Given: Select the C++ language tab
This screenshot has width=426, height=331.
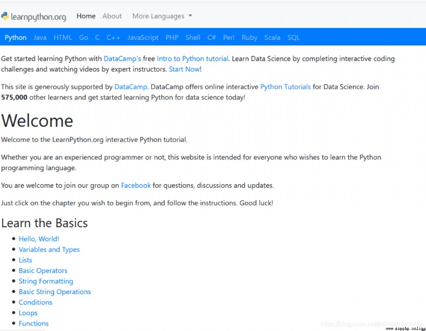Looking at the screenshot, I should pyautogui.click(x=113, y=37).
